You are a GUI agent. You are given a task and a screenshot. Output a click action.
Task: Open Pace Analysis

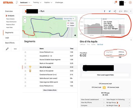pos(10,19)
